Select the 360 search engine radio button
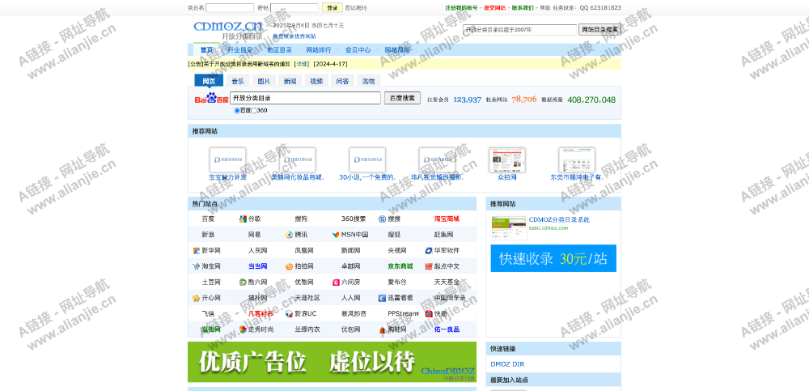809x391 pixels. click(x=254, y=110)
